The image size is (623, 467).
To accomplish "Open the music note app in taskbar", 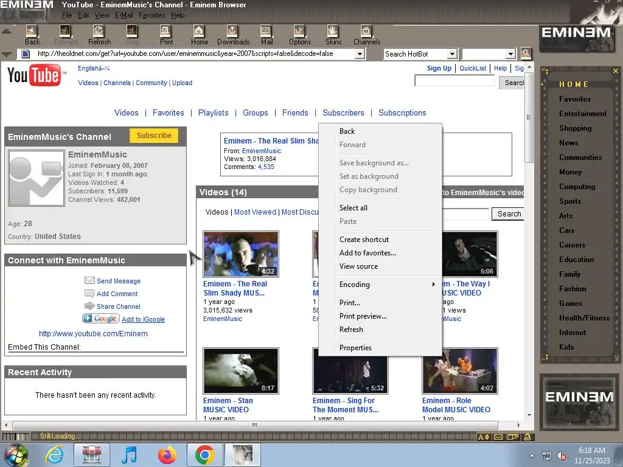I will point(129,455).
